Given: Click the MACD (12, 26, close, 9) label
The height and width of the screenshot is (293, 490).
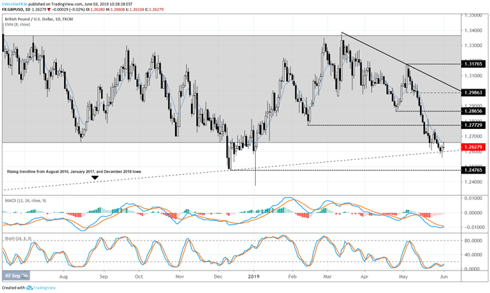Looking at the screenshot, I should [25, 201].
